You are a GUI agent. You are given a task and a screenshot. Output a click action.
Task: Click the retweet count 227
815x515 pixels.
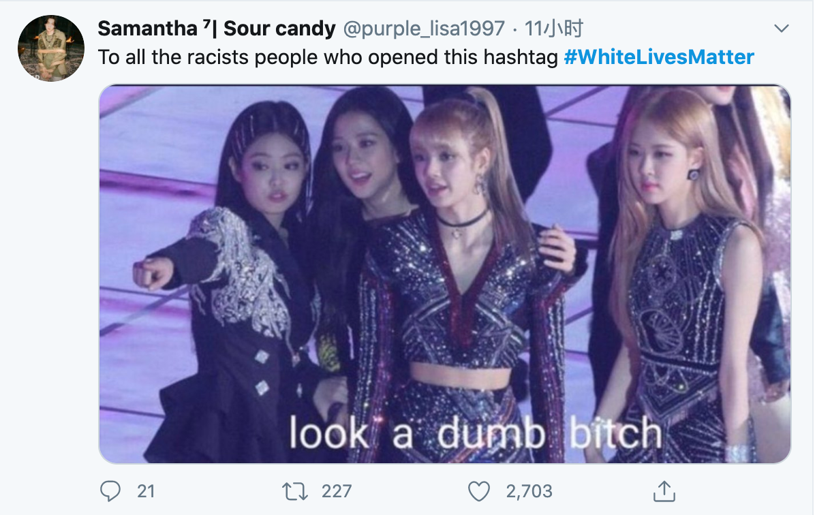tap(336, 490)
